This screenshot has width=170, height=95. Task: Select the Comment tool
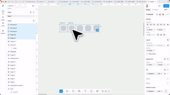91,91
